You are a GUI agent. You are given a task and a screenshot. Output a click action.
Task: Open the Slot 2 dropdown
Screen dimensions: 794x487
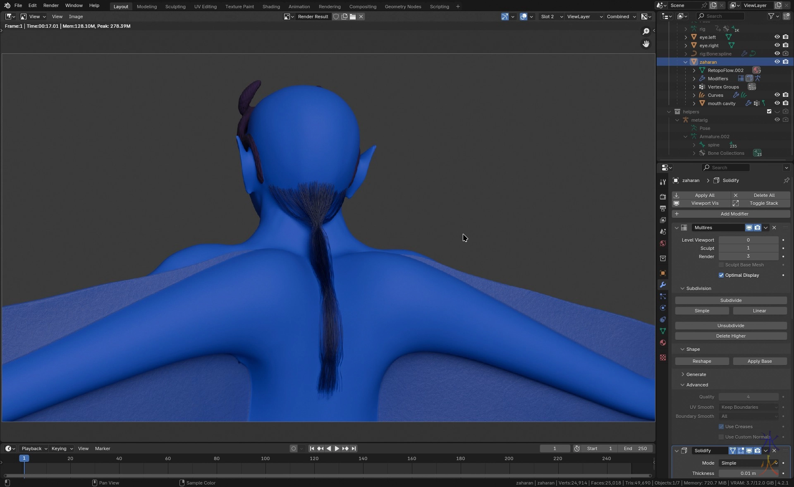552,17
